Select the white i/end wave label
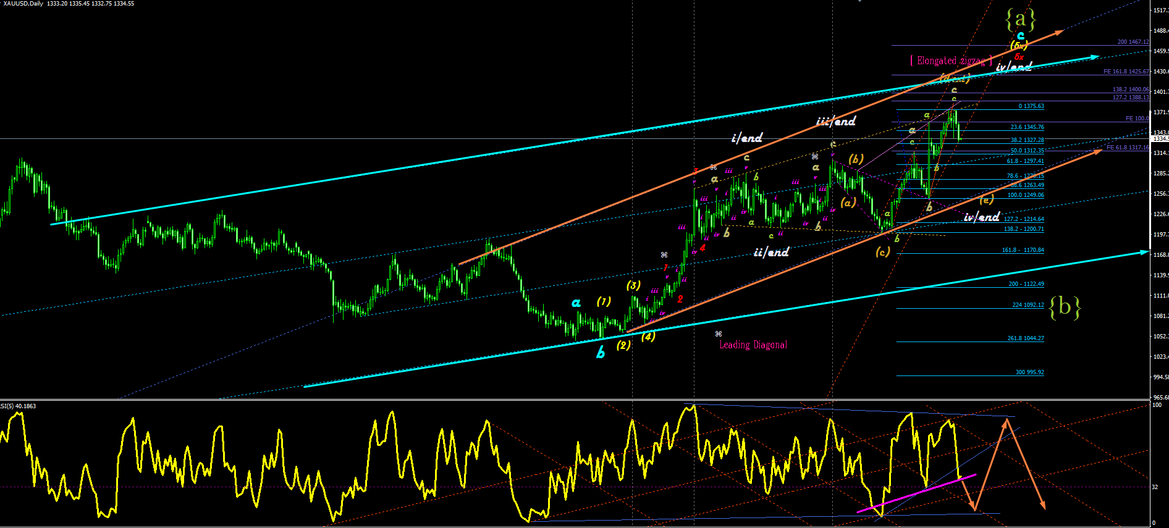Image resolution: width=1169 pixels, height=528 pixels. 747,138
